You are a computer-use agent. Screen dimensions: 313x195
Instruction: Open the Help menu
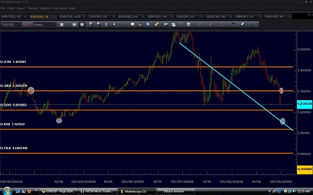click(72, 8)
